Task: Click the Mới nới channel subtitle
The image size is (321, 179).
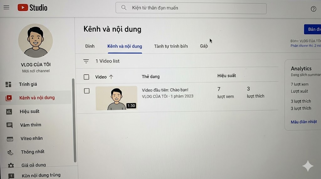Action: [36, 71]
